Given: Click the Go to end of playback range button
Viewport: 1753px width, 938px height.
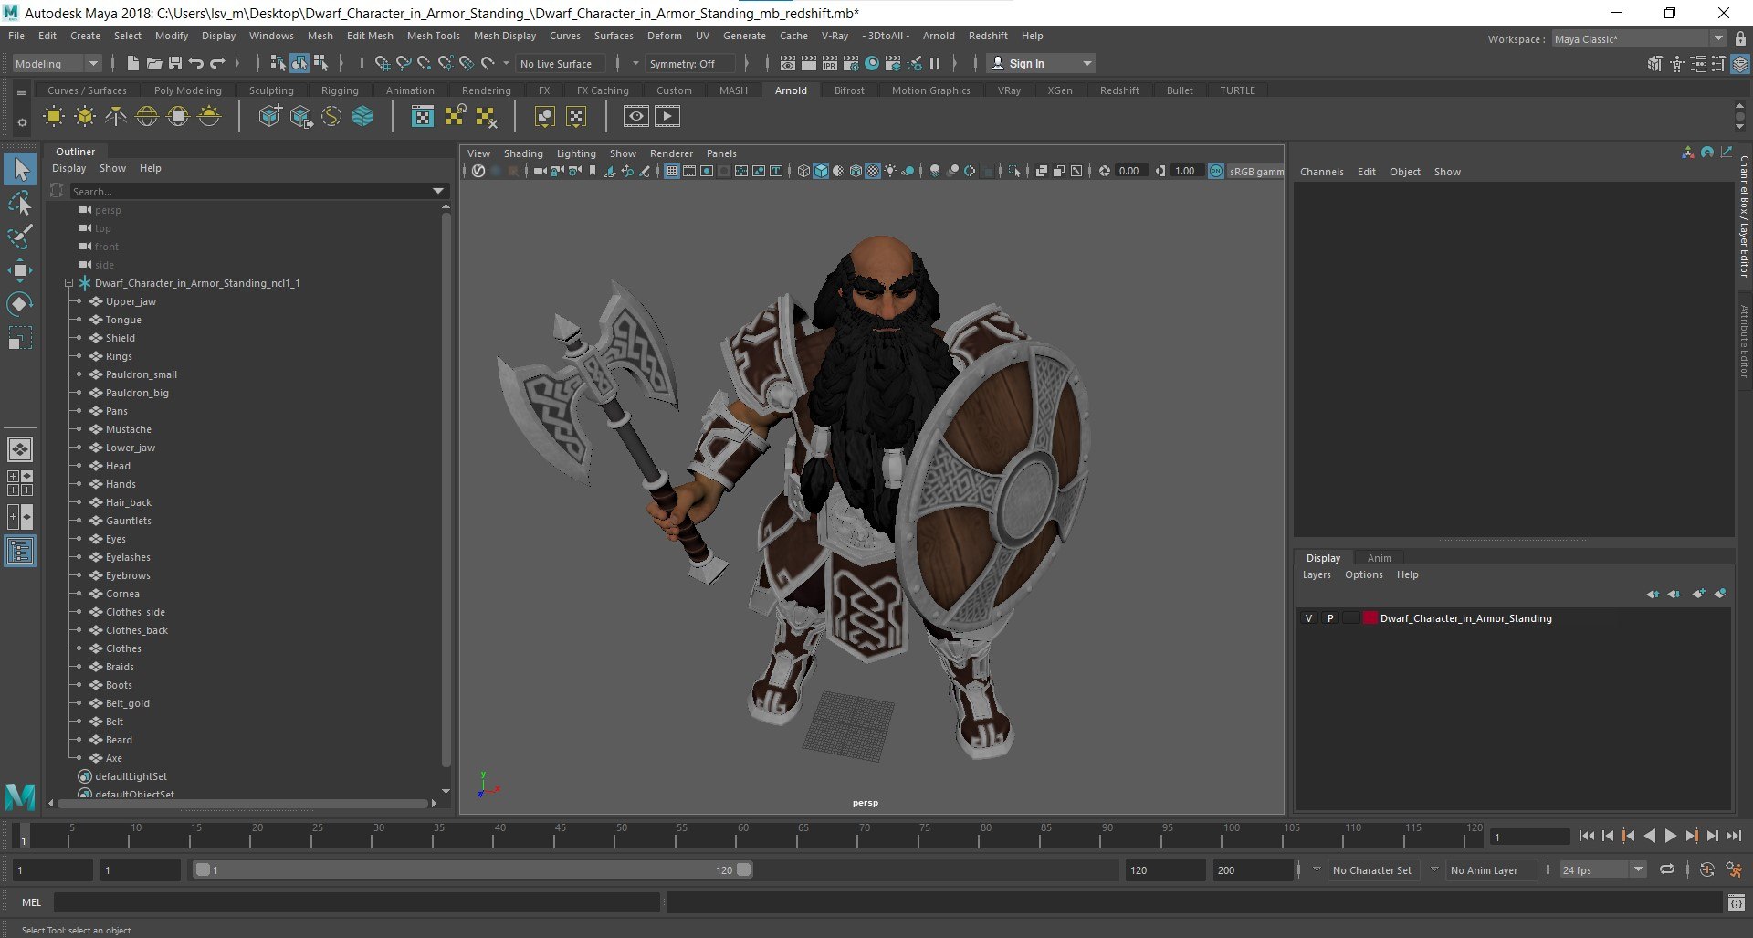Looking at the screenshot, I should 1733,836.
